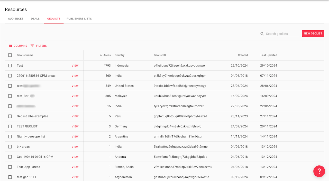The width and height of the screenshot is (329, 181).
Task: Click the search magnifier icon
Action: coord(262,34)
